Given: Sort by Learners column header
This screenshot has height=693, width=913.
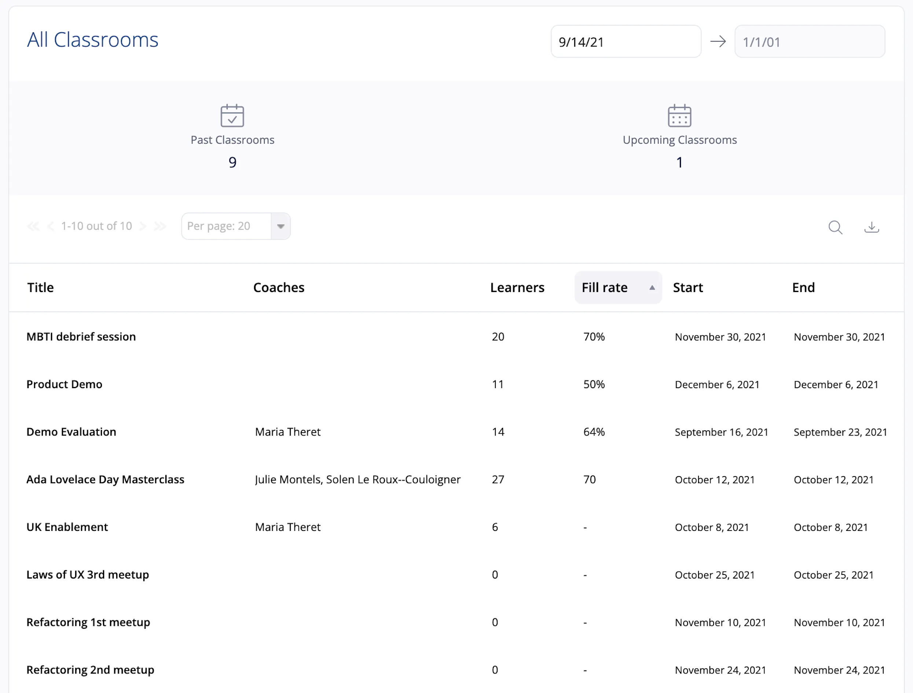Looking at the screenshot, I should pos(517,288).
